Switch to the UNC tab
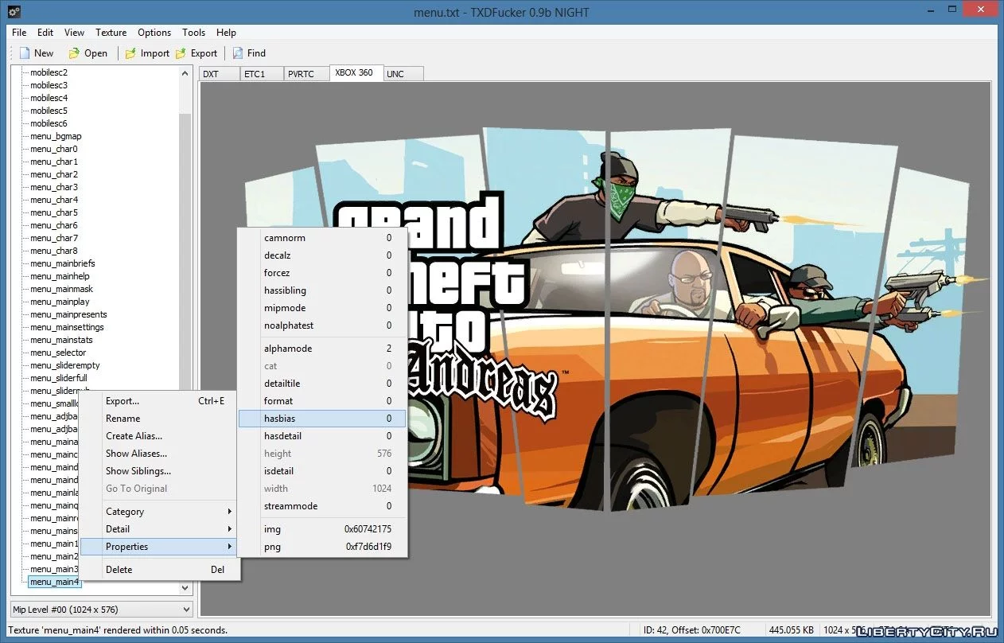Image resolution: width=1004 pixels, height=643 pixels. point(403,74)
